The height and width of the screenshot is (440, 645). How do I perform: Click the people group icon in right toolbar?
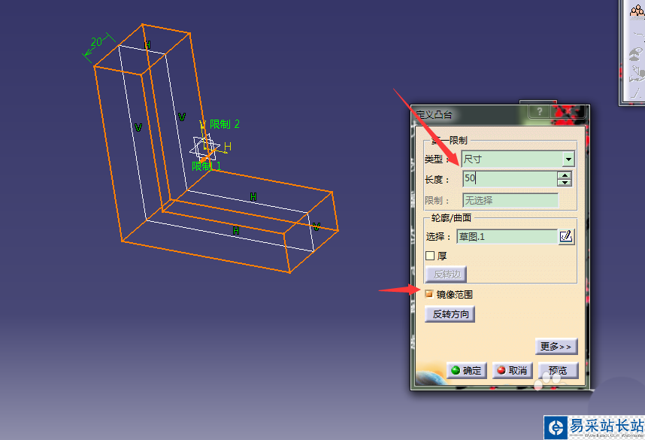(x=637, y=11)
